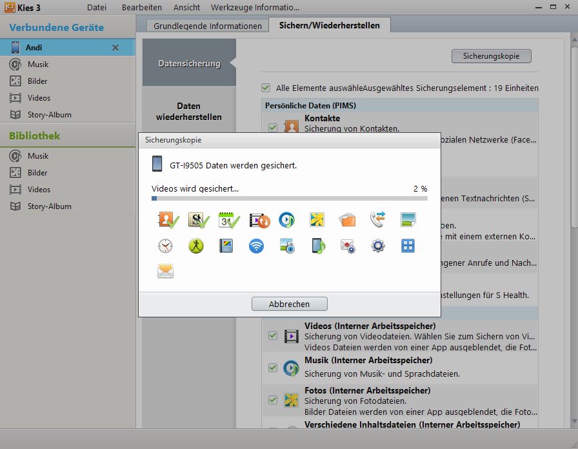The image size is (578, 449).
Task: Click the Fotos (Interner Arbeitsspeicher) picture icon
Action: click(291, 401)
